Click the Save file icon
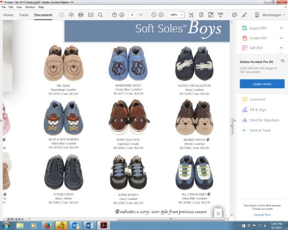This screenshot has width=288, height=230. [61, 15]
